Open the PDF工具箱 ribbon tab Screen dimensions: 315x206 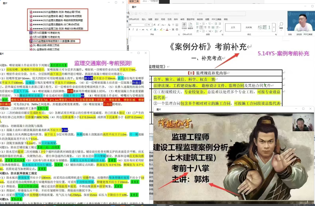pos(217,19)
